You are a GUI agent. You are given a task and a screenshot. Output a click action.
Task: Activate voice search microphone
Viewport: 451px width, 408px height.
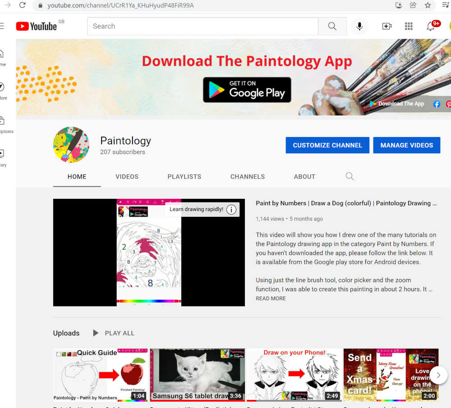(x=359, y=26)
